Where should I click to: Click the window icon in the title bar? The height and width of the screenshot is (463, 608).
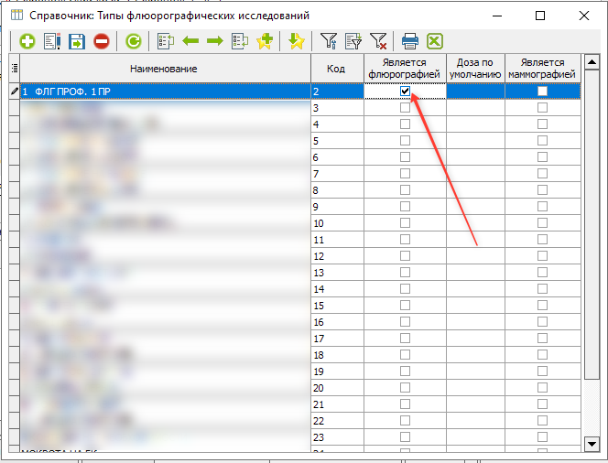click(x=17, y=16)
